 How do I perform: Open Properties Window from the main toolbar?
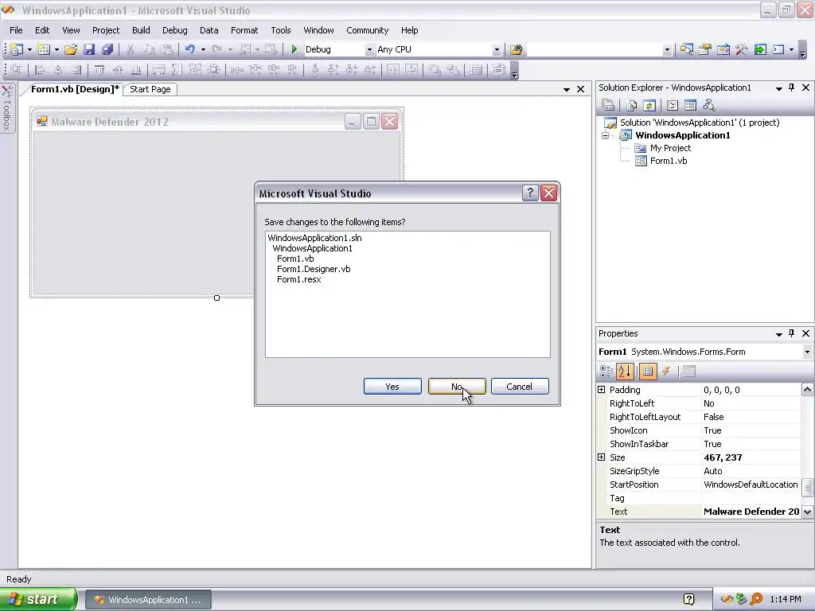(x=705, y=49)
